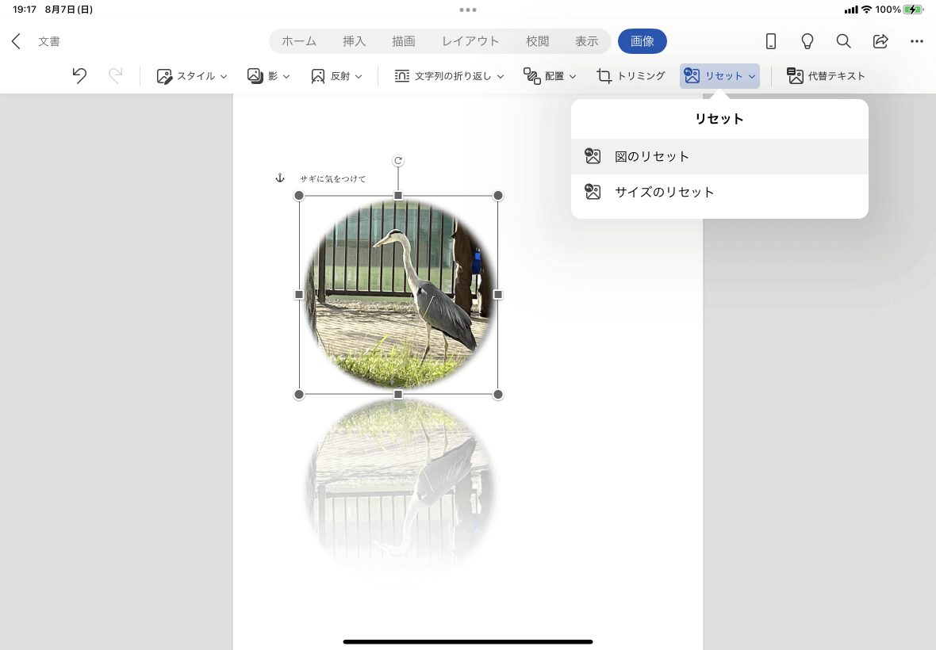Viewport: 936px width, 650px height.
Task: Tap the back arrow to leave document
Action: [16, 41]
